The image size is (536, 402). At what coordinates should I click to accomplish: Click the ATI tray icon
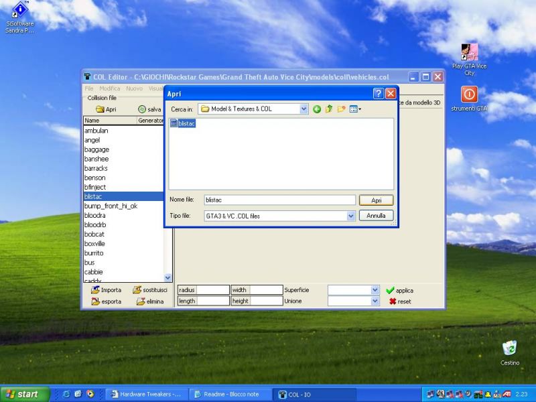pos(507,394)
